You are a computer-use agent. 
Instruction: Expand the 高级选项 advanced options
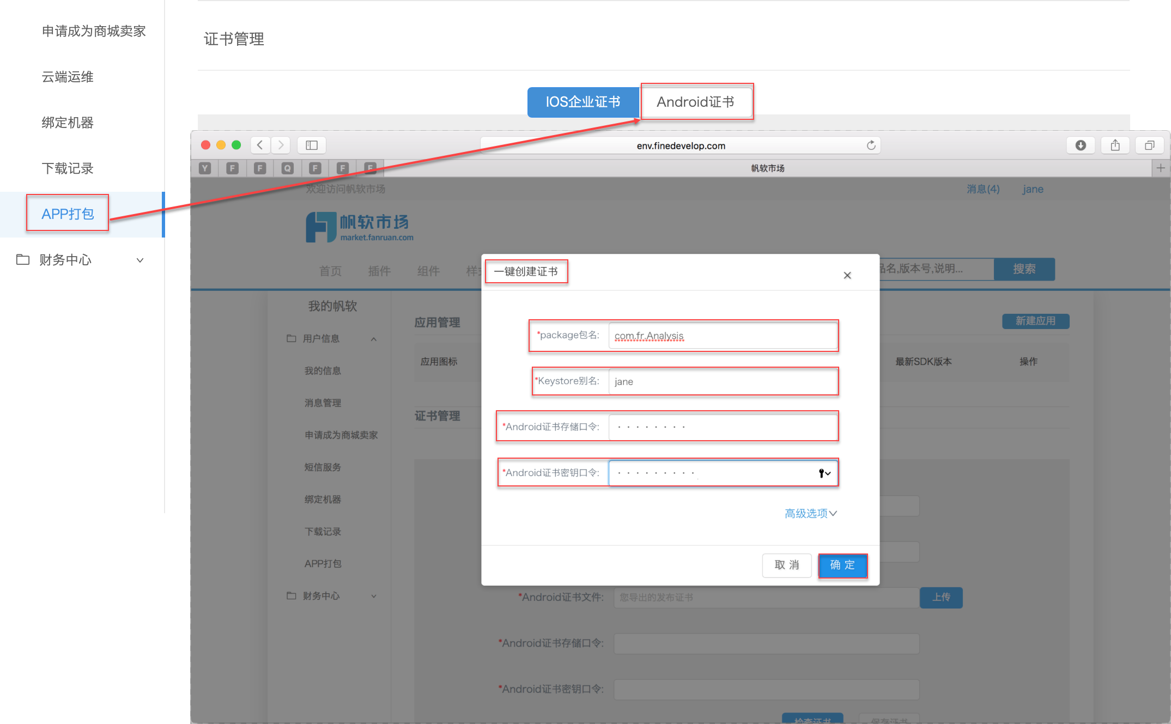click(810, 513)
